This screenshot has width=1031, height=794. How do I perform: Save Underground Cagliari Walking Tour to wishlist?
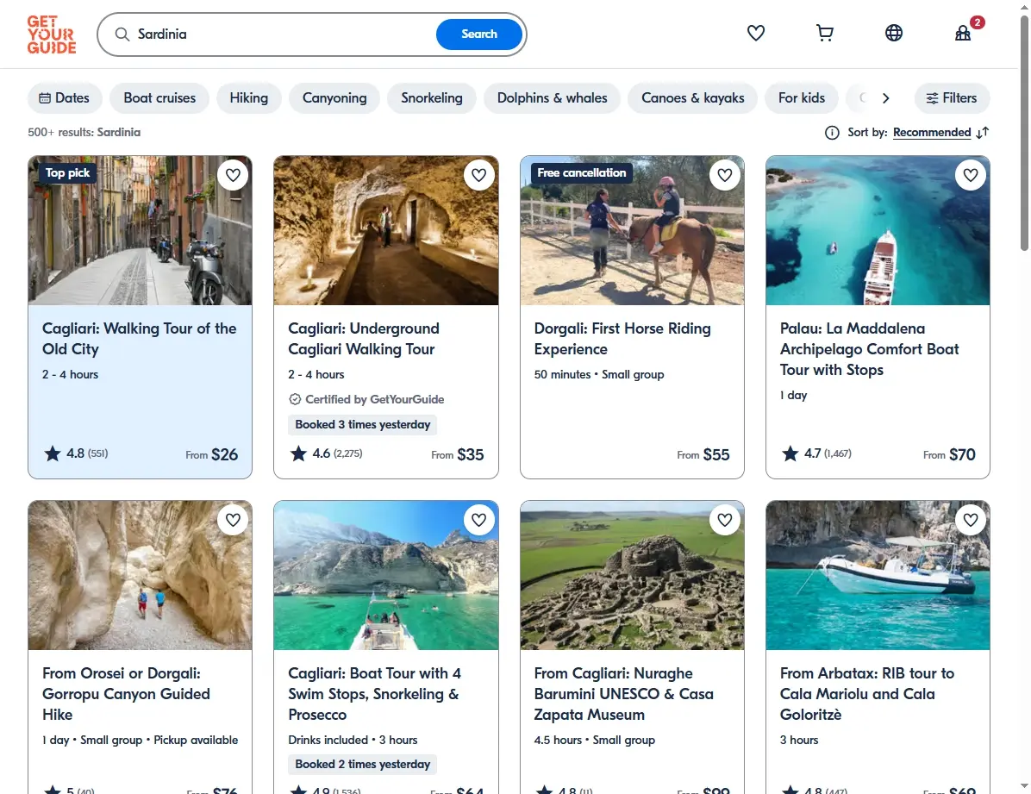point(478,175)
